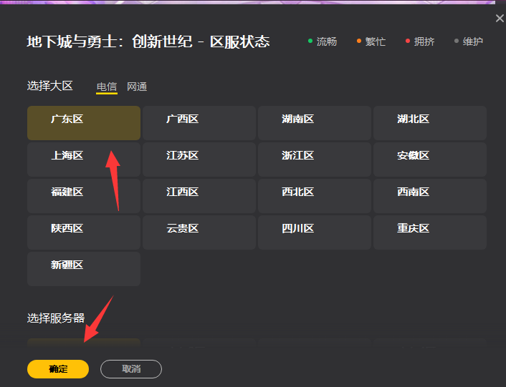Image resolution: width=506 pixels, height=387 pixels.
Task: Confirm with the yellow 确定 button
Action: [x=58, y=369]
